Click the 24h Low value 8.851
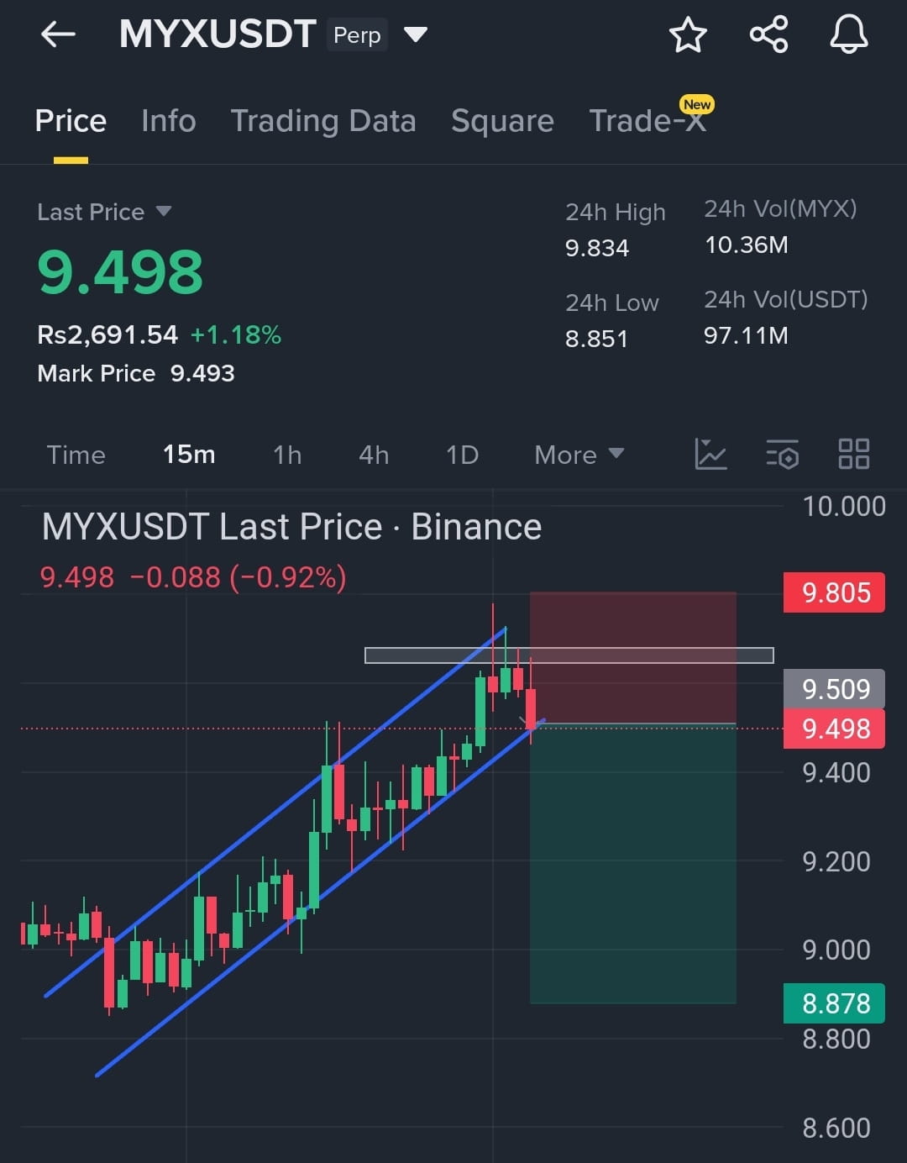907x1163 pixels. point(596,339)
